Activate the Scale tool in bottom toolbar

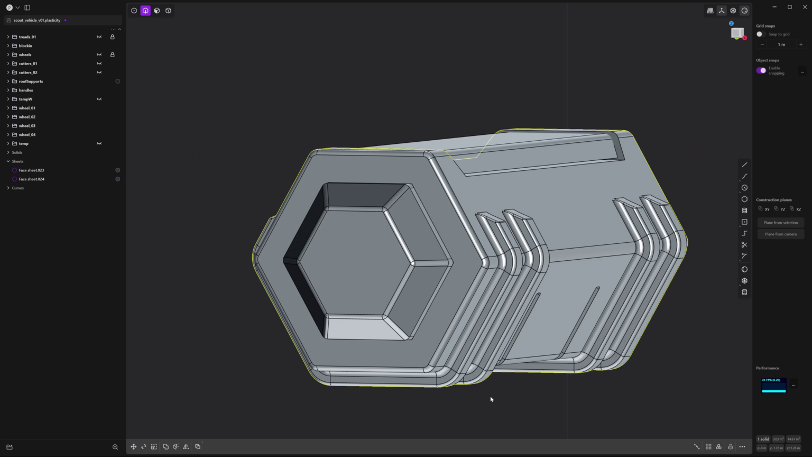coord(154,447)
